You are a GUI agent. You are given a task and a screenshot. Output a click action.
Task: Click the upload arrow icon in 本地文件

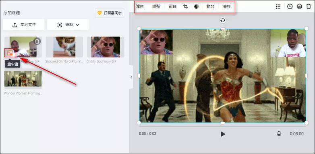[15, 25]
